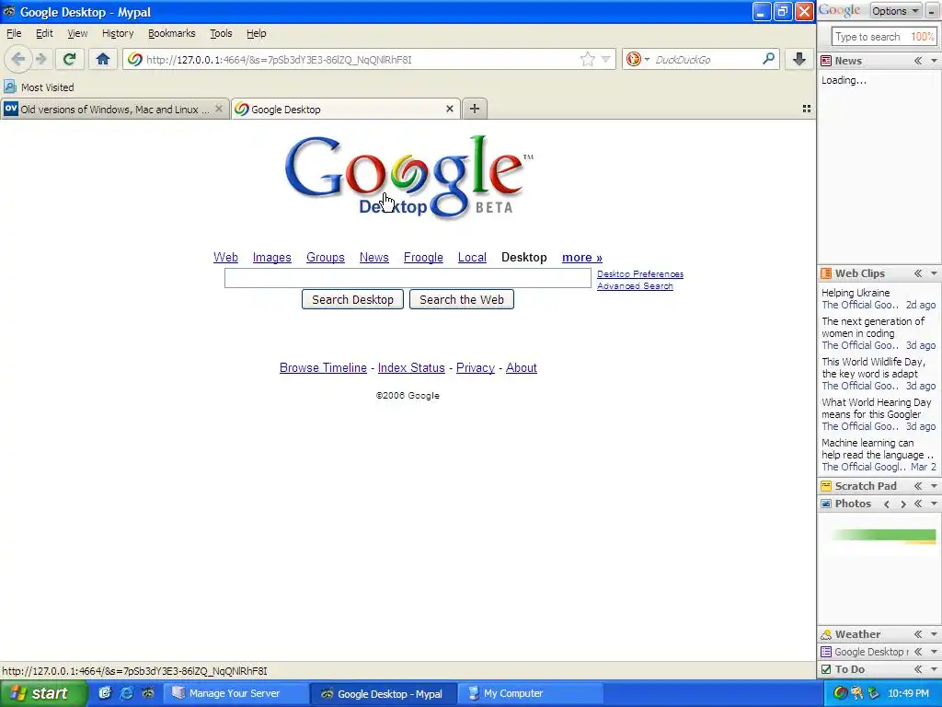942x707 pixels.
Task: Click the site identity icon in address bar
Action: click(135, 59)
